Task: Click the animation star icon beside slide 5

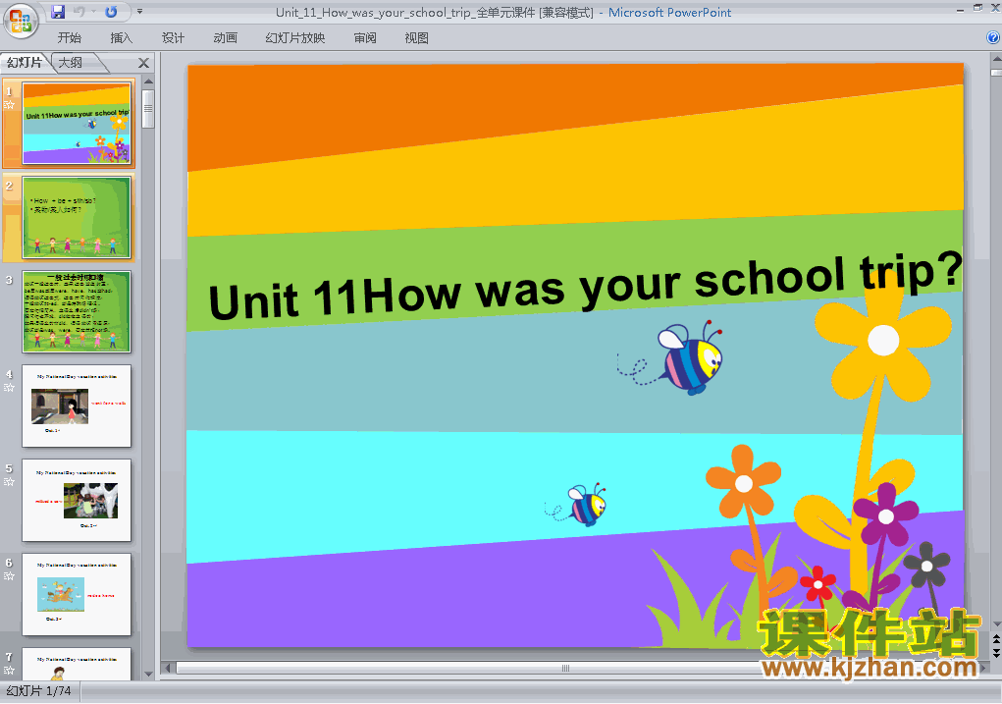Action: click(x=9, y=481)
